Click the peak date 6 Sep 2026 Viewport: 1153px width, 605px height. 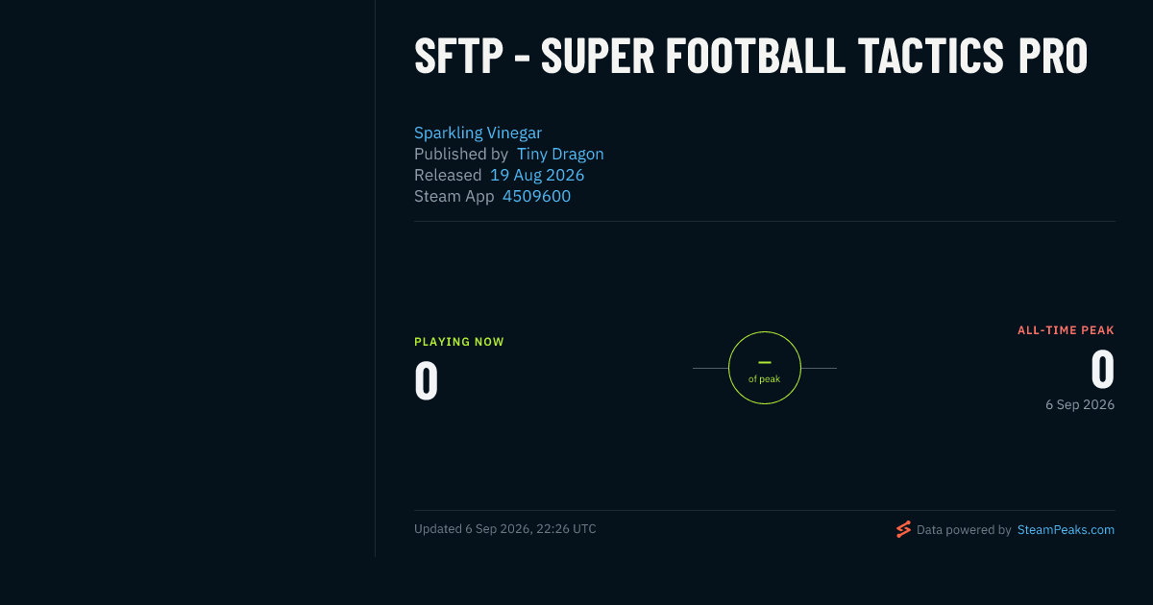coord(1080,405)
